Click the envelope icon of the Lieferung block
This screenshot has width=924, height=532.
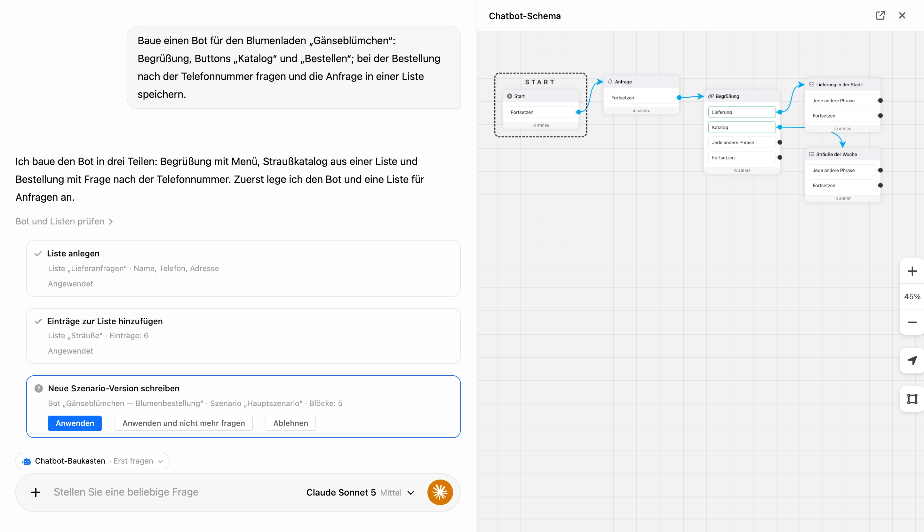tap(811, 84)
